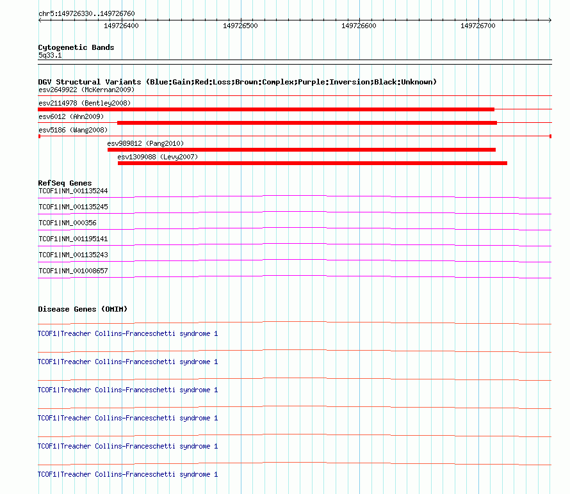The height and width of the screenshot is (494, 570).
Task: Click the thick red bar for esv1309088
Action: pyautogui.click(x=313, y=163)
